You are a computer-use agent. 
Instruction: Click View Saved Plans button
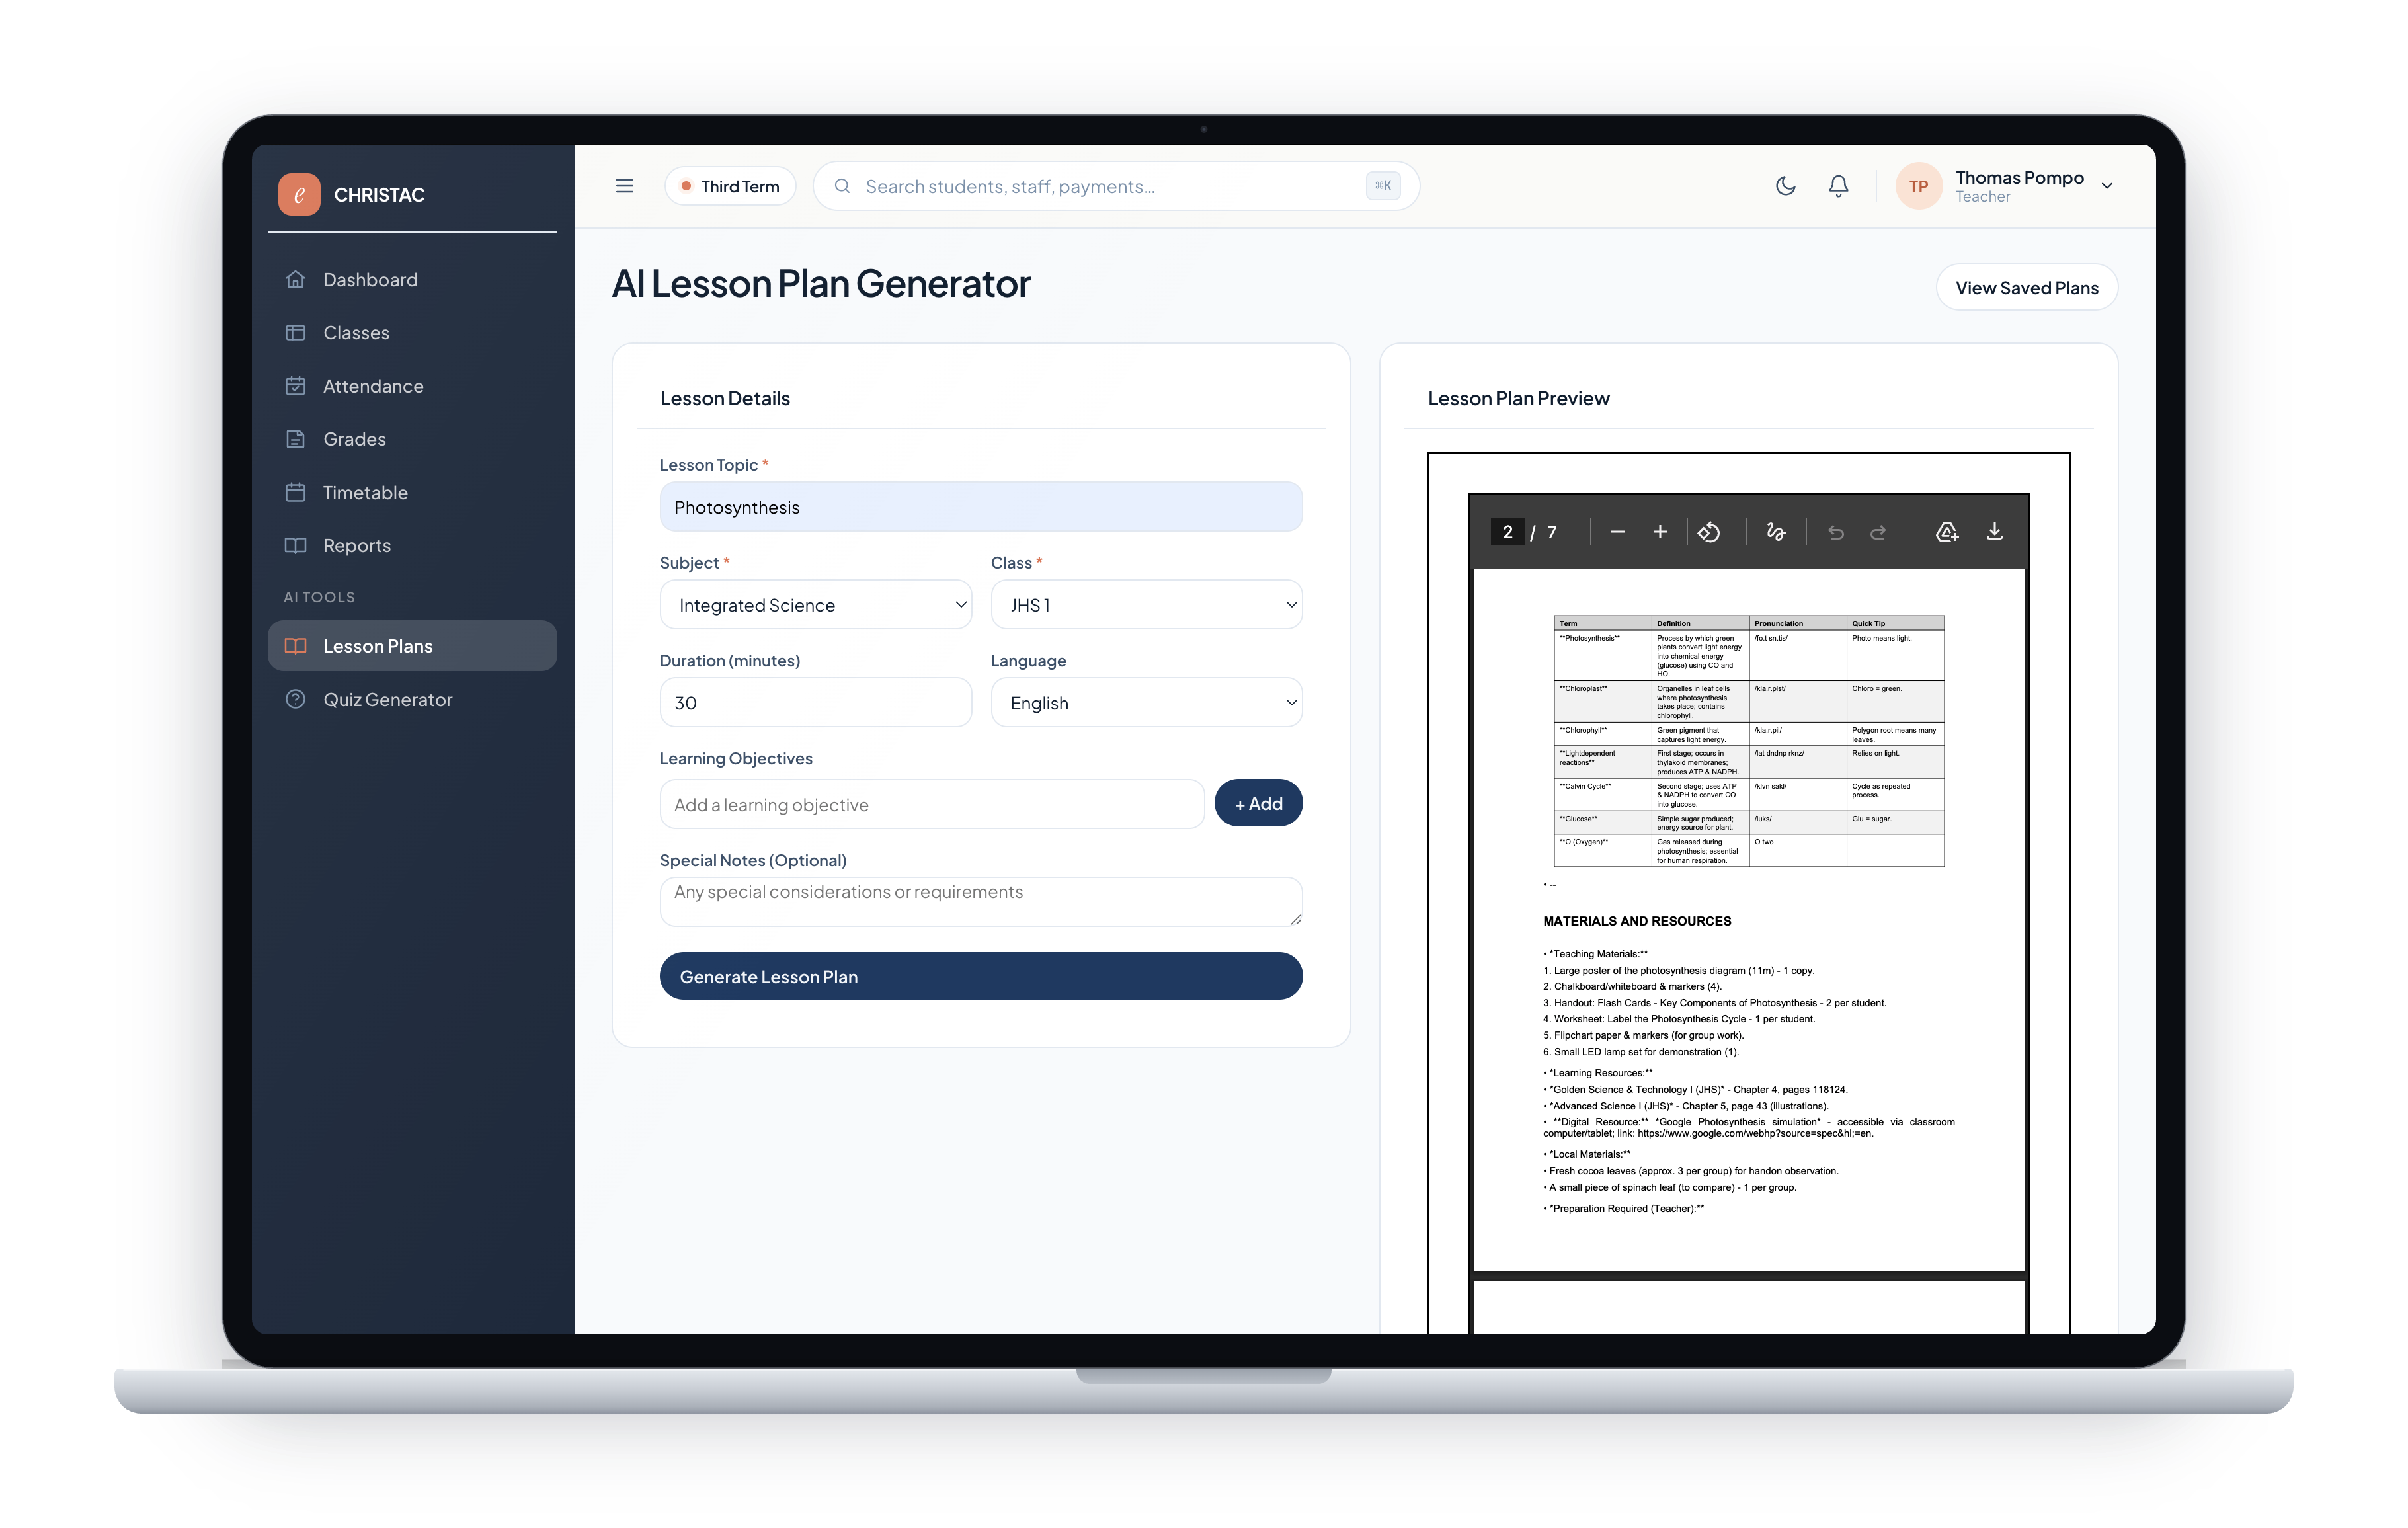(x=2026, y=288)
